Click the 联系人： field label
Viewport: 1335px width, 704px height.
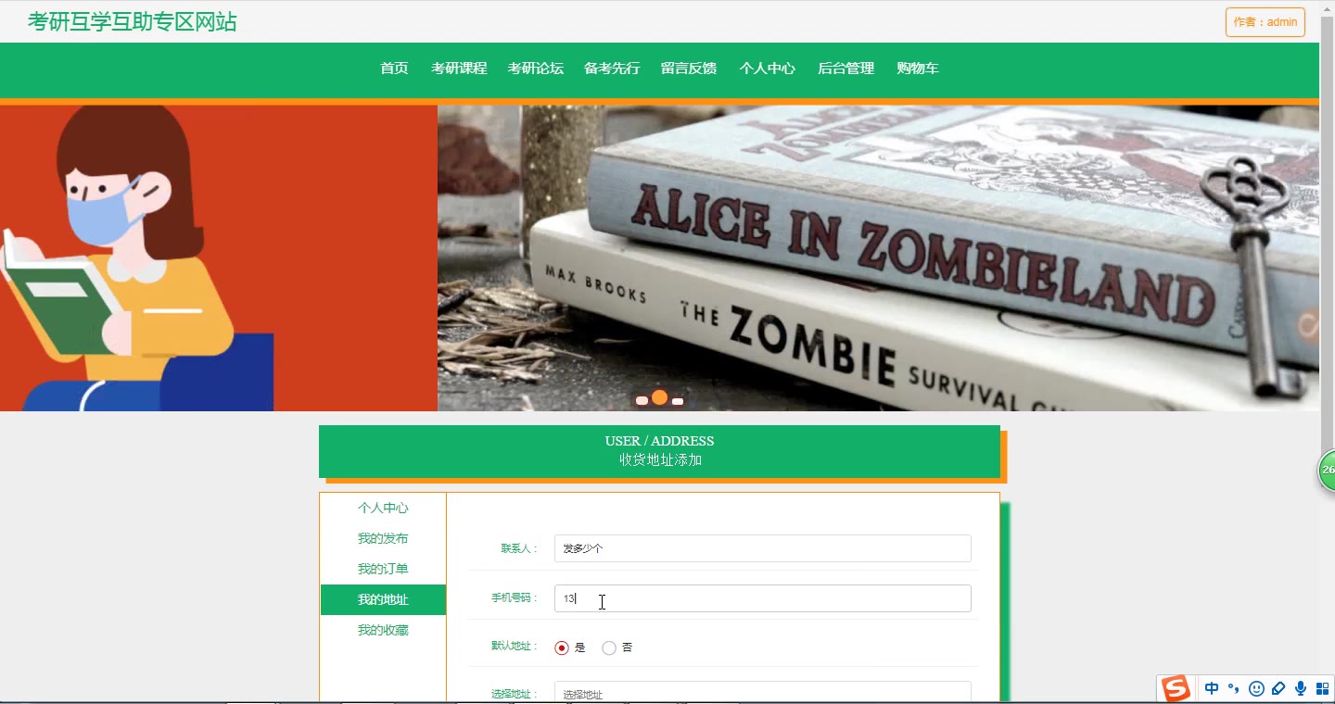point(519,548)
